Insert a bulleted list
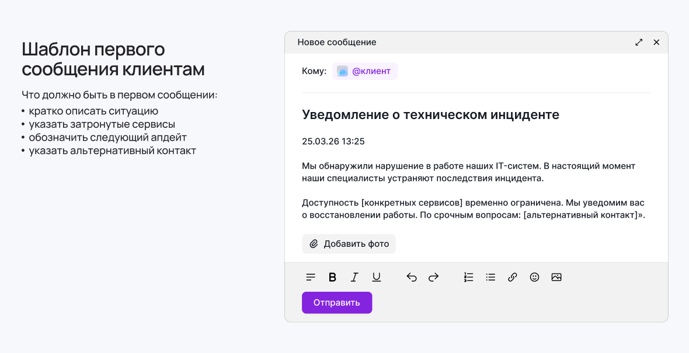689x353 pixels. point(490,277)
